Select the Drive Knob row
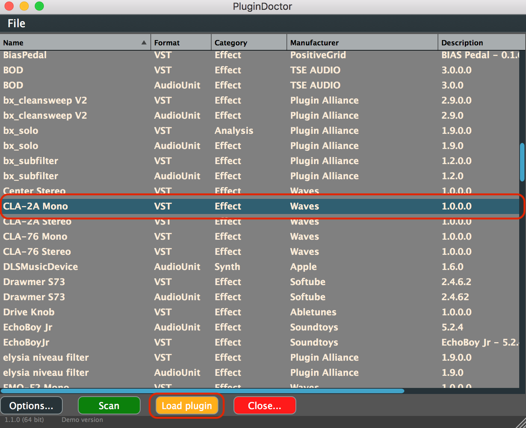The width and height of the screenshot is (526, 428). [260, 312]
